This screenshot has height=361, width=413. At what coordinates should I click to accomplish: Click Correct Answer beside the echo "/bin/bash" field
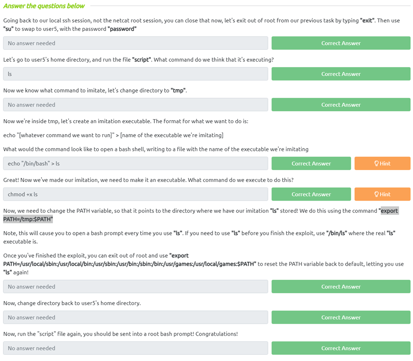click(311, 163)
